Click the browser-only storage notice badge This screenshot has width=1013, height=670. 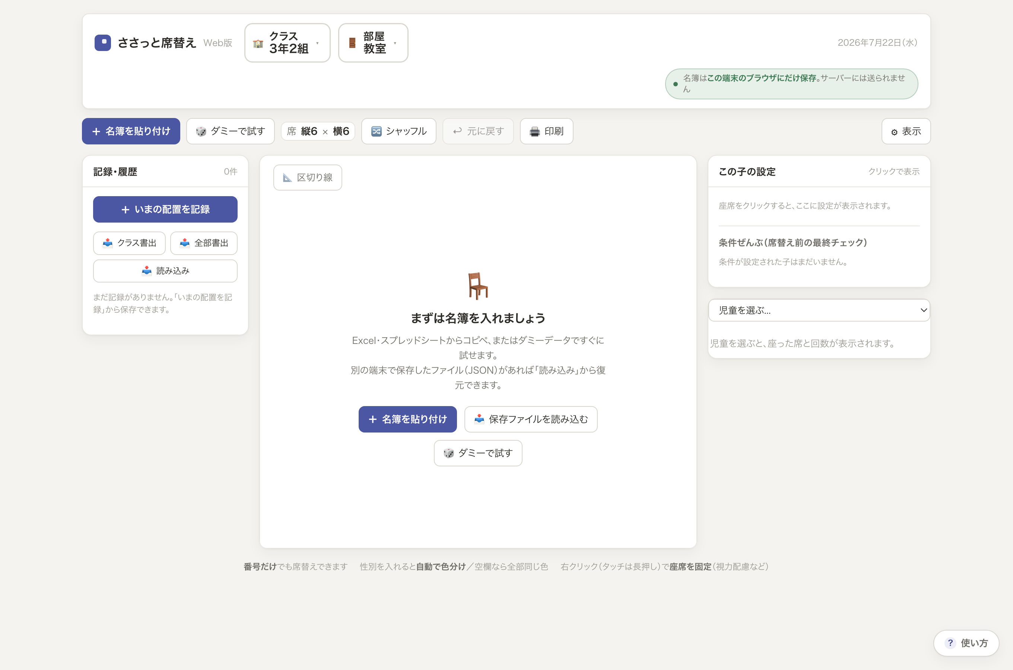click(792, 84)
